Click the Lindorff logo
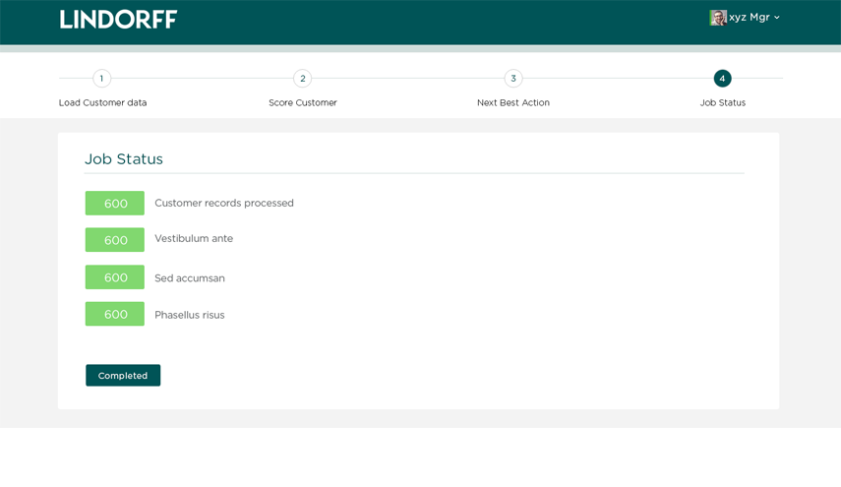The image size is (841, 487). tap(118, 19)
